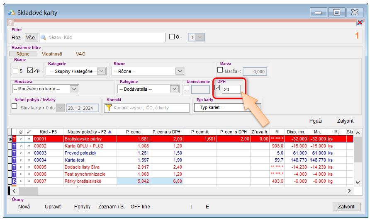Click the Skladové karty app icon
Screen dimensions: 370x220
pos(11,12)
